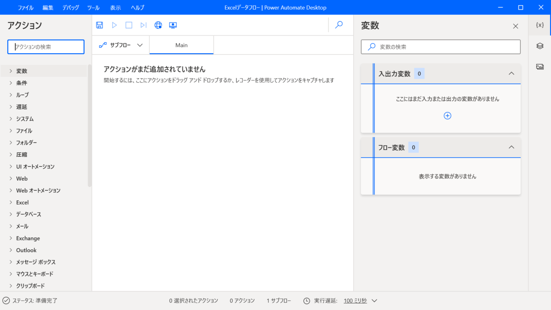Stop the flow with the square icon
551x310 pixels.
tap(129, 25)
